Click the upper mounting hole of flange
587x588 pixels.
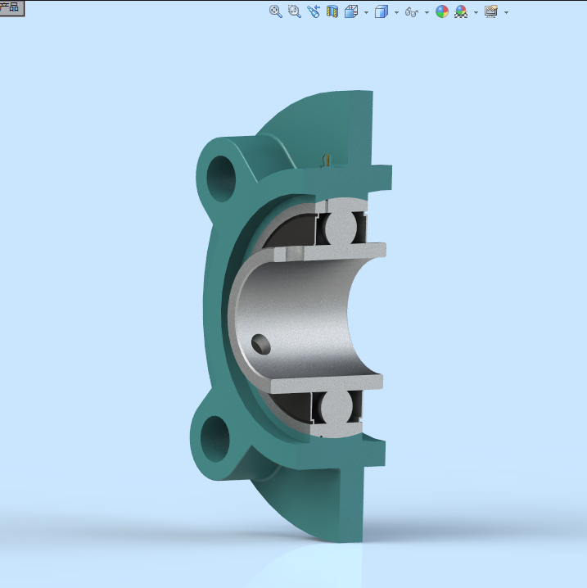[x=221, y=179]
